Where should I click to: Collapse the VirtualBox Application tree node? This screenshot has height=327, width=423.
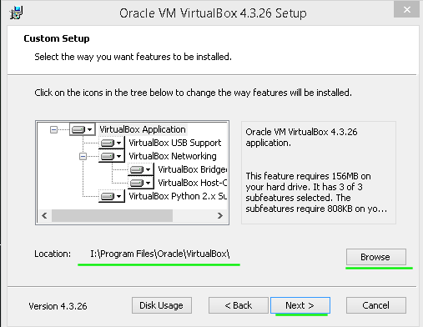click(53, 129)
